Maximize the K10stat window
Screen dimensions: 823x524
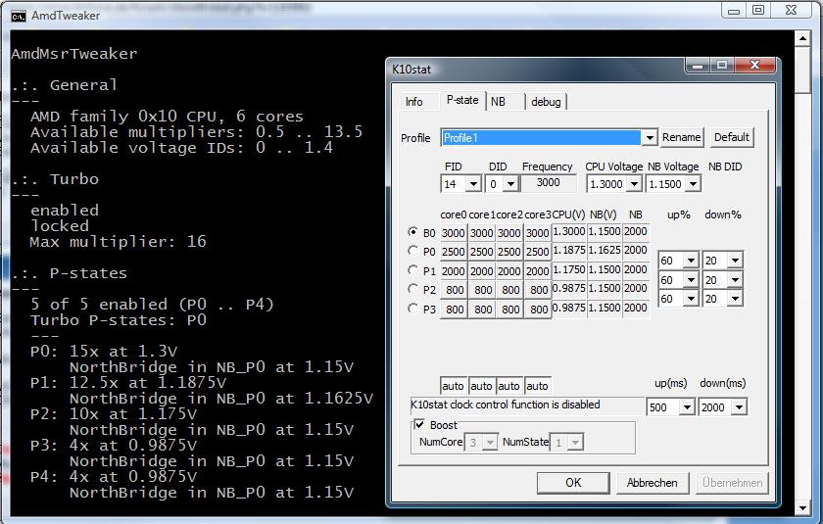[722, 65]
